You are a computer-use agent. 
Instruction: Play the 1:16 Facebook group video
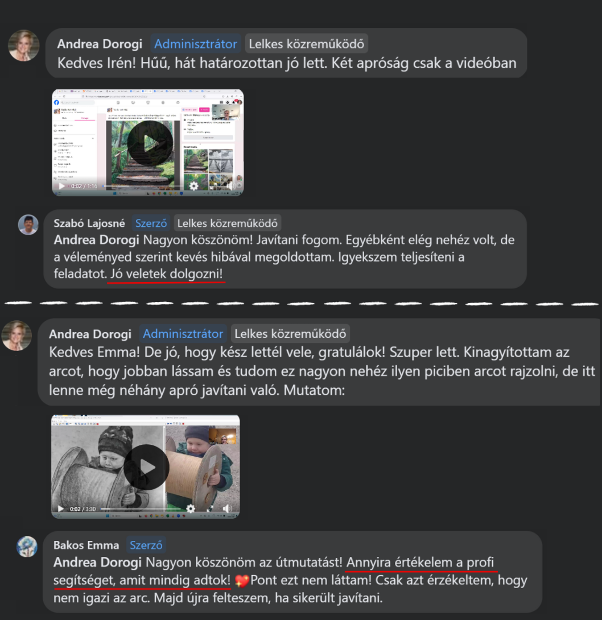click(150, 143)
